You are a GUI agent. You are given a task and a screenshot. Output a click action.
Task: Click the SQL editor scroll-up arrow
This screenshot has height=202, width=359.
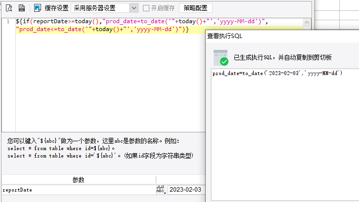[x=307, y=22]
